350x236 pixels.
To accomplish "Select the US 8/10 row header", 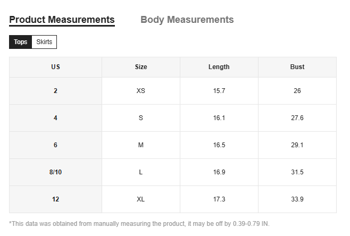I will 55,172.
